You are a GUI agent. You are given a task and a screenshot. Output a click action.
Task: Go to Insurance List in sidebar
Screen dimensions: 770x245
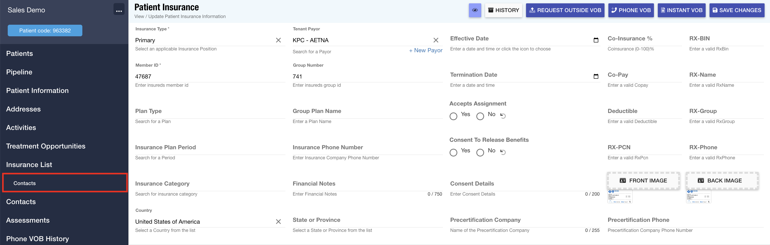click(29, 165)
